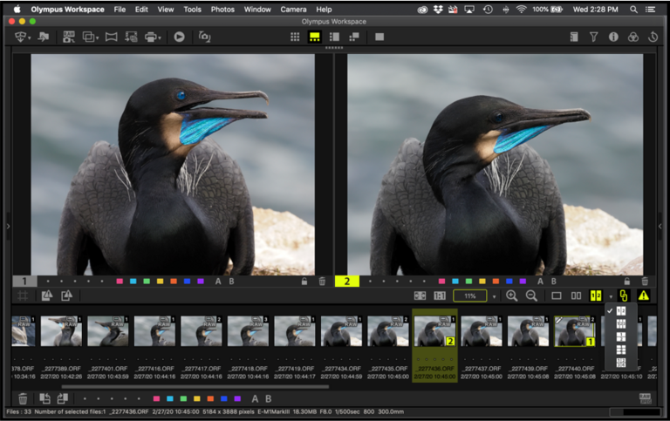
Task: Select the 1:1 actual size zoom icon
Action: point(440,296)
